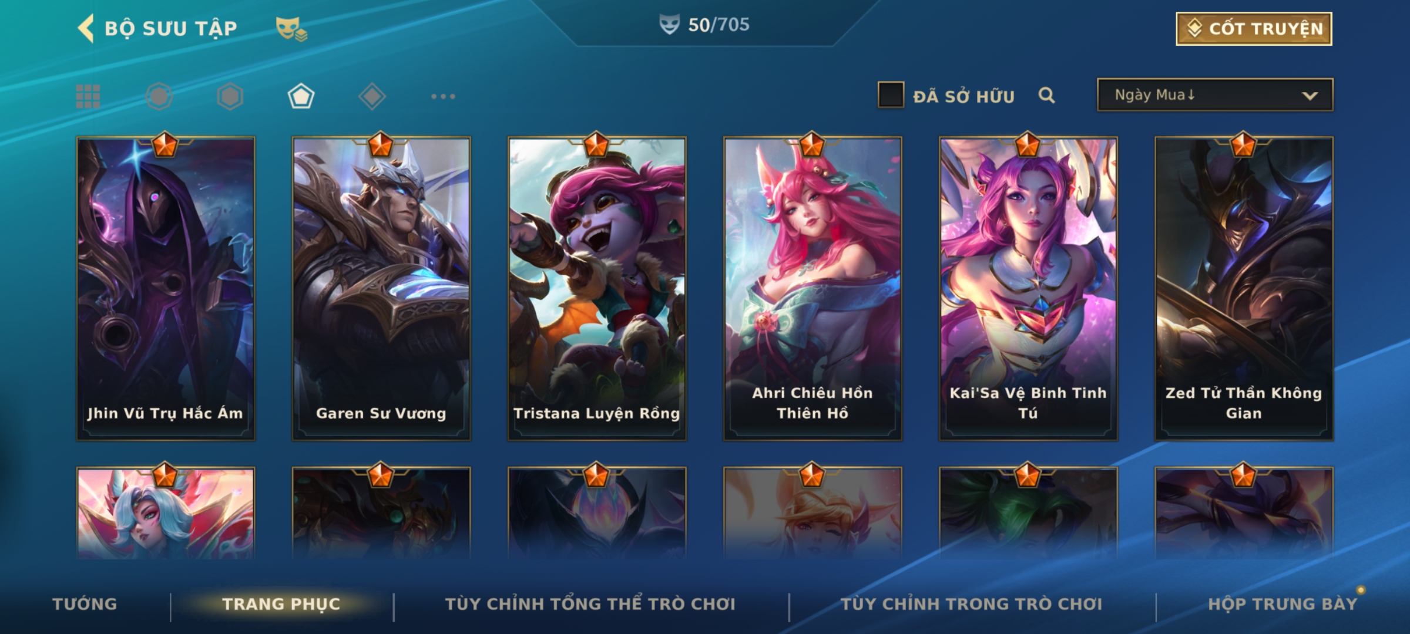The width and height of the screenshot is (1410, 634).
Task: Select the all-skins grid filter icon
Action: click(88, 96)
